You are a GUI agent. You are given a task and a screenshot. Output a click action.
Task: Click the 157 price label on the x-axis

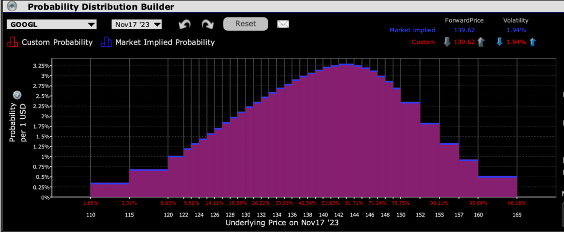tap(459, 215)
